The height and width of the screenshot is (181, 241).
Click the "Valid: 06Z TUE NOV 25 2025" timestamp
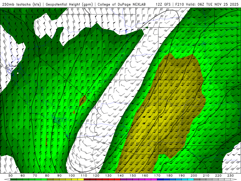[212, 5]
